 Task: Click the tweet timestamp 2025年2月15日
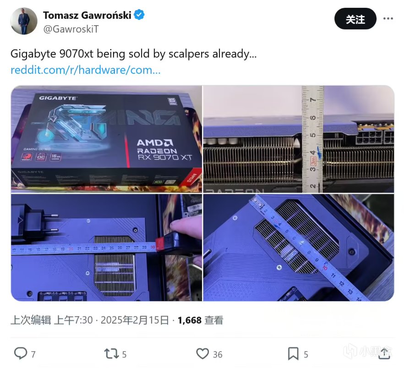tap(135, 320)
